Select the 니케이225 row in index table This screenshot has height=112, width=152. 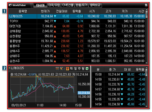point(77,16)
